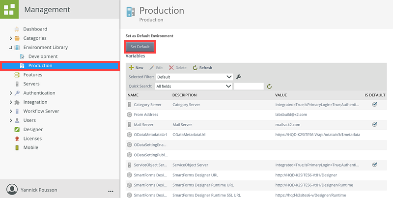Open the Licenses icon in sidebar

(x=17, y=139)
